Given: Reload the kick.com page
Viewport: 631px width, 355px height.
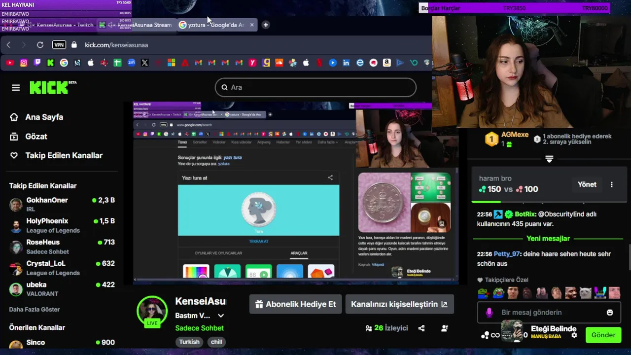Looking at the screenshot, I should [x=40, y=45].
